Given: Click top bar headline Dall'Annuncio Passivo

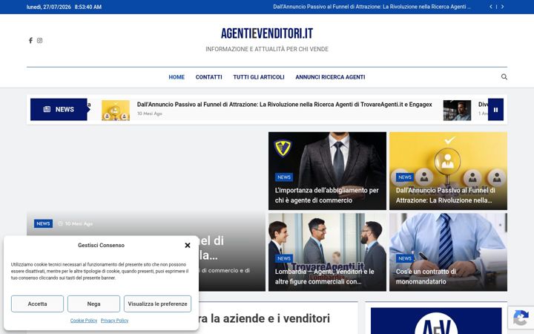Looking at the screenshot, I should pyautogui.click(x=372, y=7).
